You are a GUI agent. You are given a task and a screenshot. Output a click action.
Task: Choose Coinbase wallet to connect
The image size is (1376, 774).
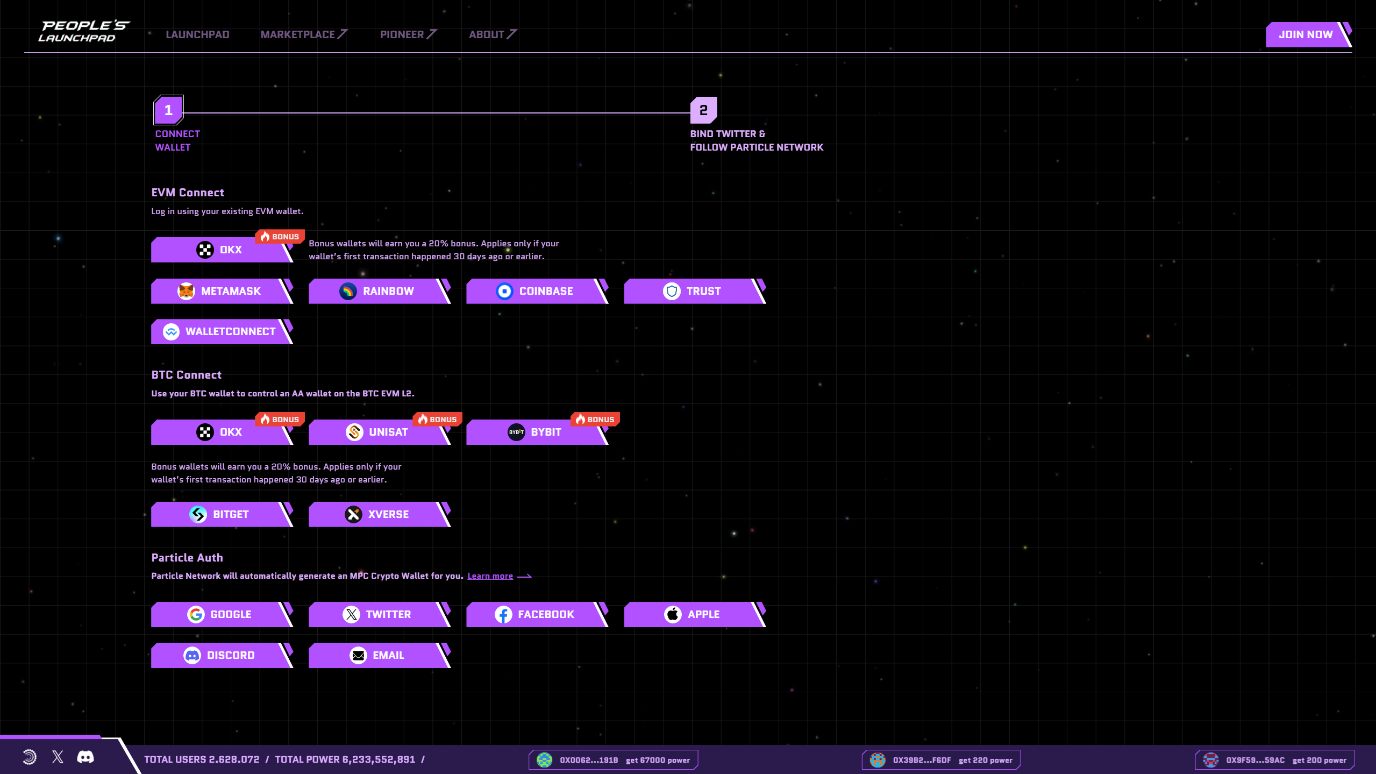(536, 291)
